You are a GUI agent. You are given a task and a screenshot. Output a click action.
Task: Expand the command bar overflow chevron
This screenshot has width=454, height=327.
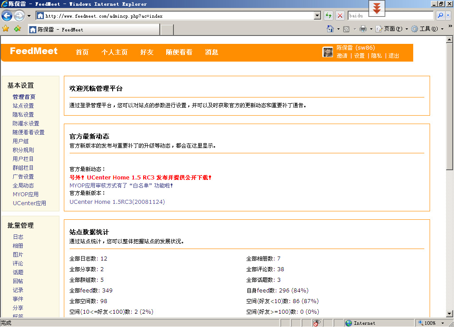pos(450,26)
